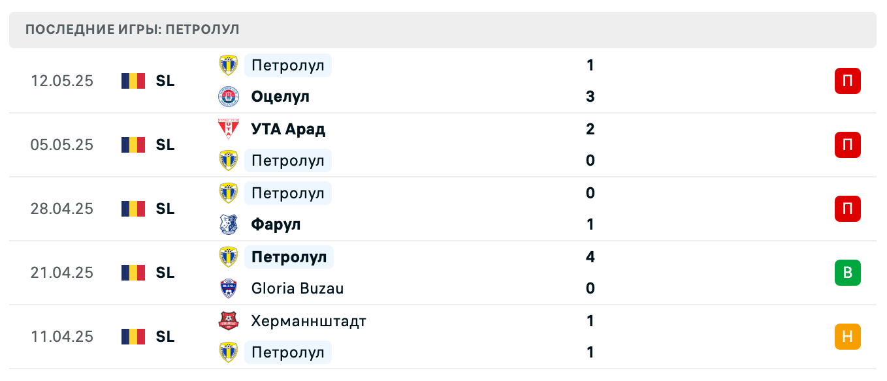The height and width of the screenshot is (381, 887).
Task: Click the УТА Арад team crest
Action: point(228,129)
